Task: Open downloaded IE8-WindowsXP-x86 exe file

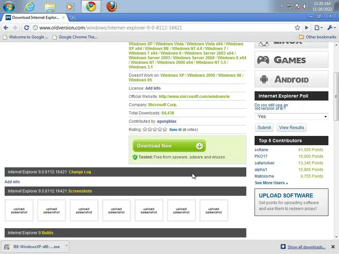Action: (x=33, y=247)
